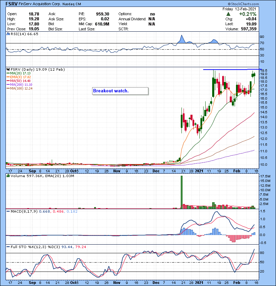The width and height of the screenshot is (276, 286).
Task: Click the RSI(14) panel line icon
Action: [8, 34]
